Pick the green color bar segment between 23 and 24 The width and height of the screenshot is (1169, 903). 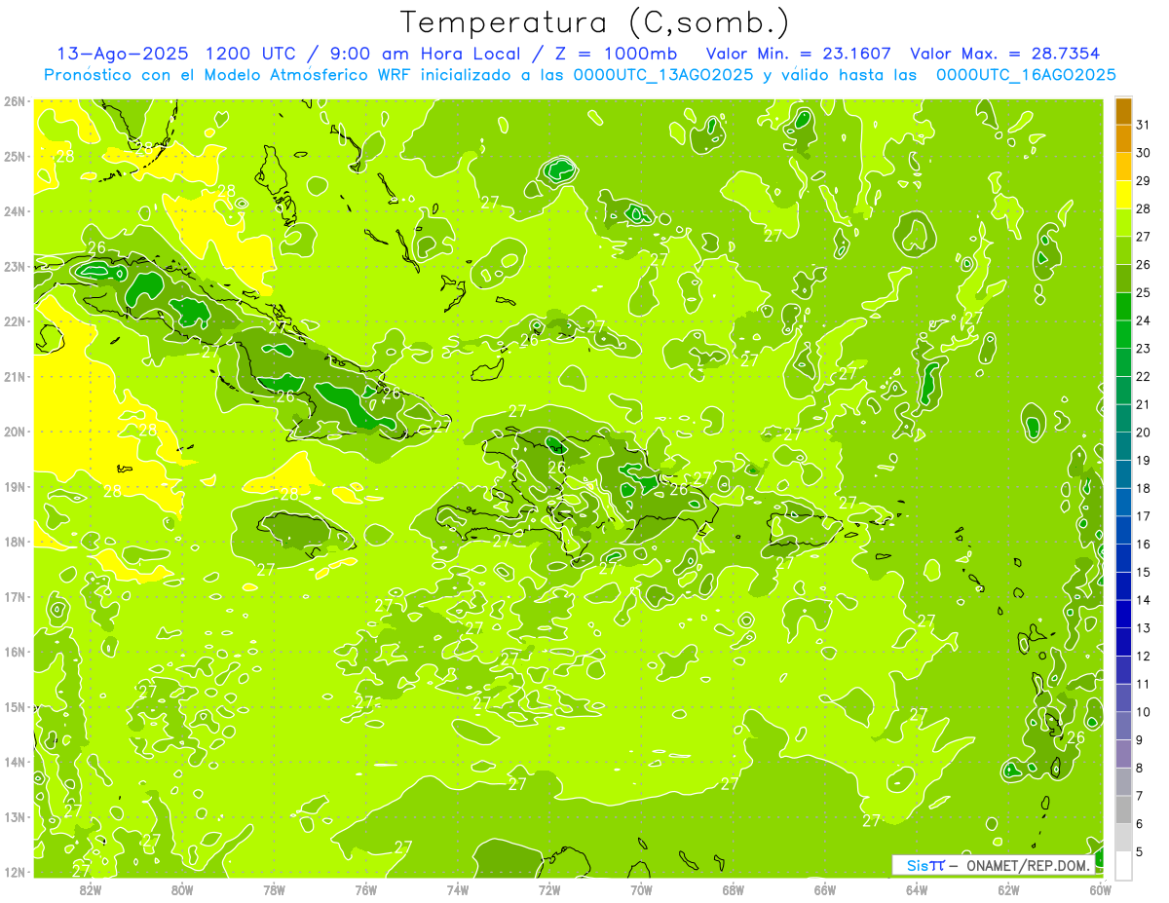pos(1123,335)
